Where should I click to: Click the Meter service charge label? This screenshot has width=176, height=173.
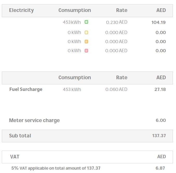point(34,121)
